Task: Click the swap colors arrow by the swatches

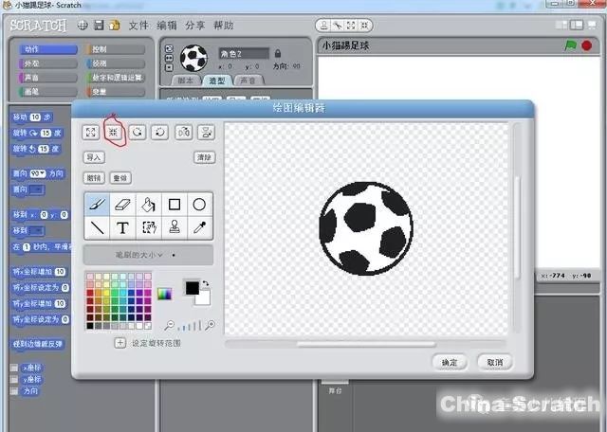Action: pyautogui.click(x=206, y=283)
